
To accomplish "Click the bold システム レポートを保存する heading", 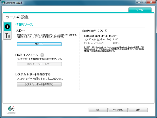I will click(x=33, y=74).
